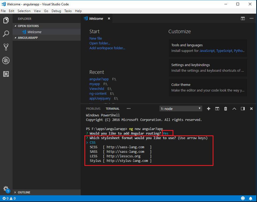Open the View menu

37,11
